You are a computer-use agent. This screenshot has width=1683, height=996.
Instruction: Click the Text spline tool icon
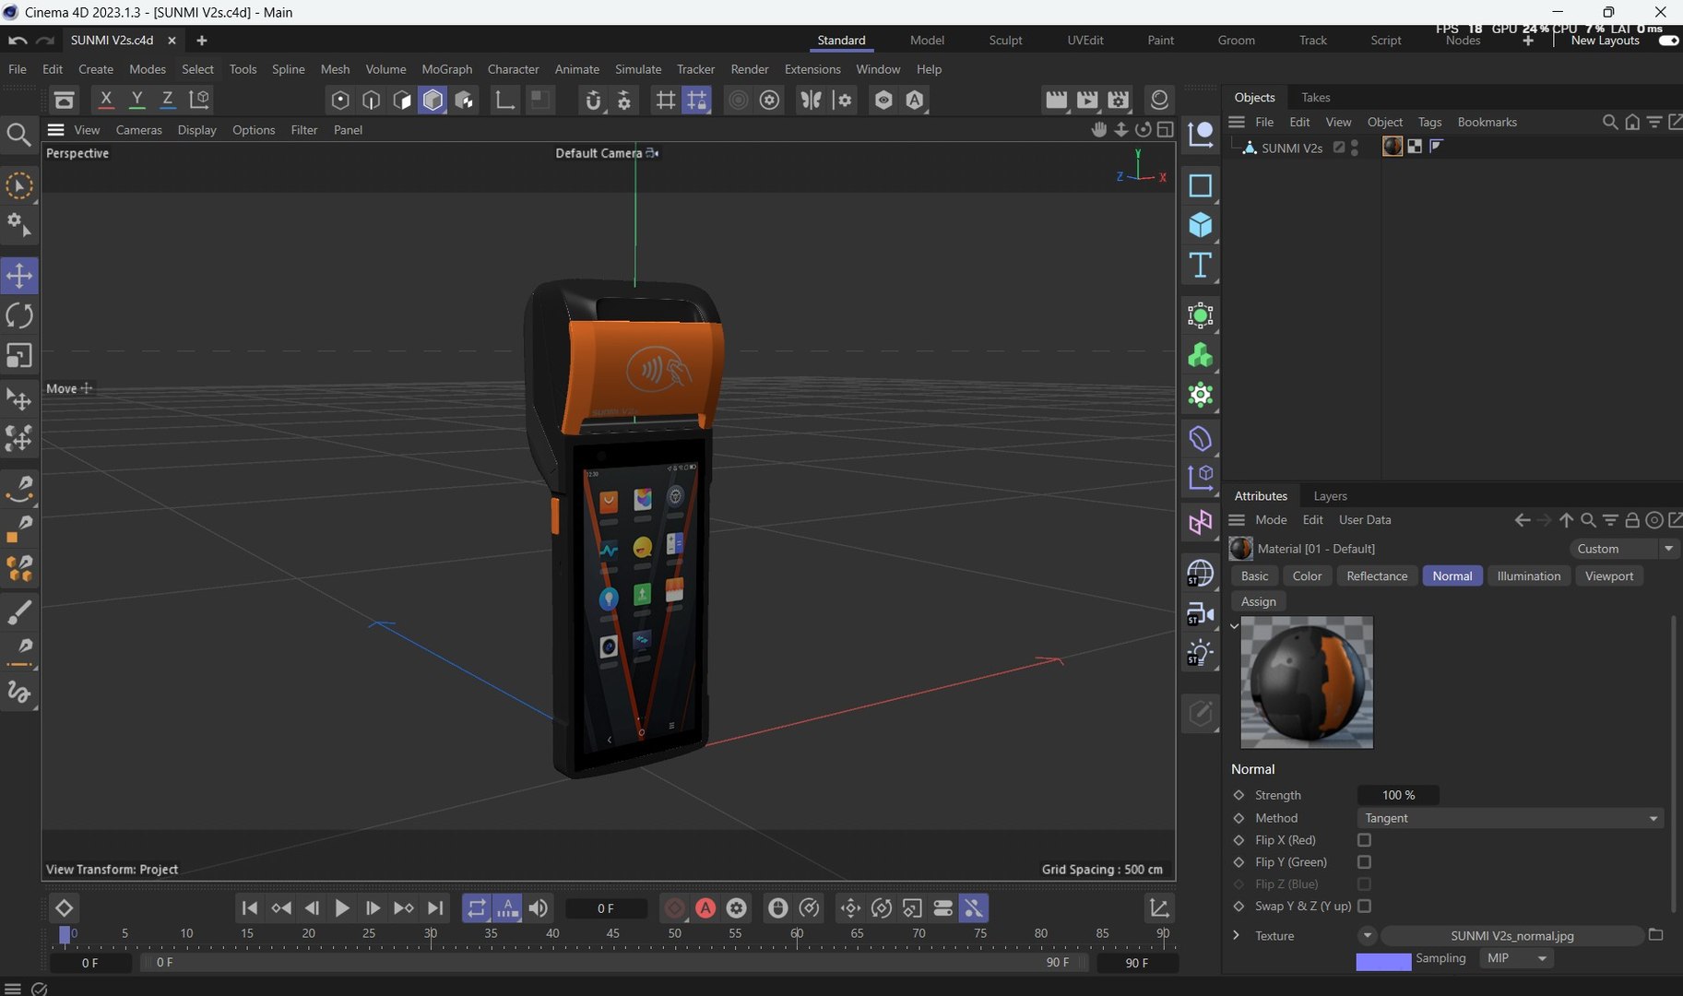(x=1200, y=266)
